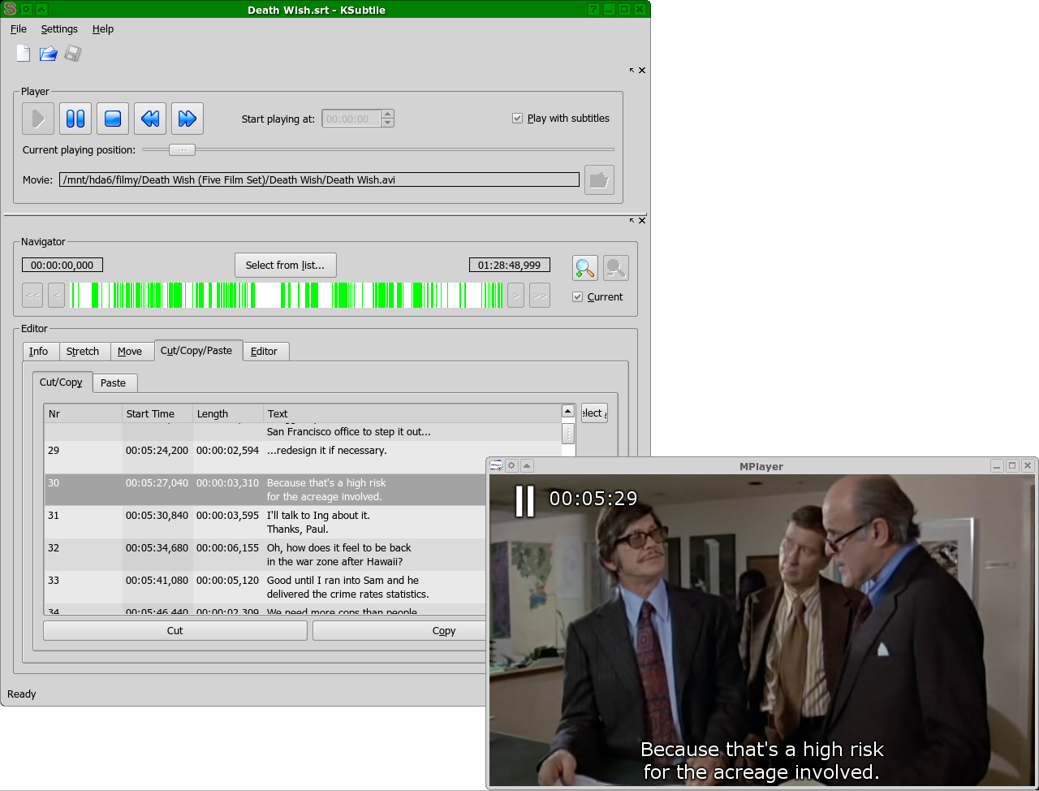Image resolution: width=1039 pixels, height=791 pixels.
Task: Sort by the Nr column header
Action: (x=84, y=413)
